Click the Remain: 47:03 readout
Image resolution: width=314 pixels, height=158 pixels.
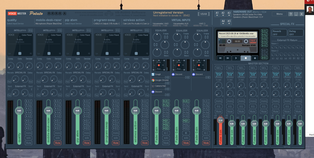click(249, 46)
